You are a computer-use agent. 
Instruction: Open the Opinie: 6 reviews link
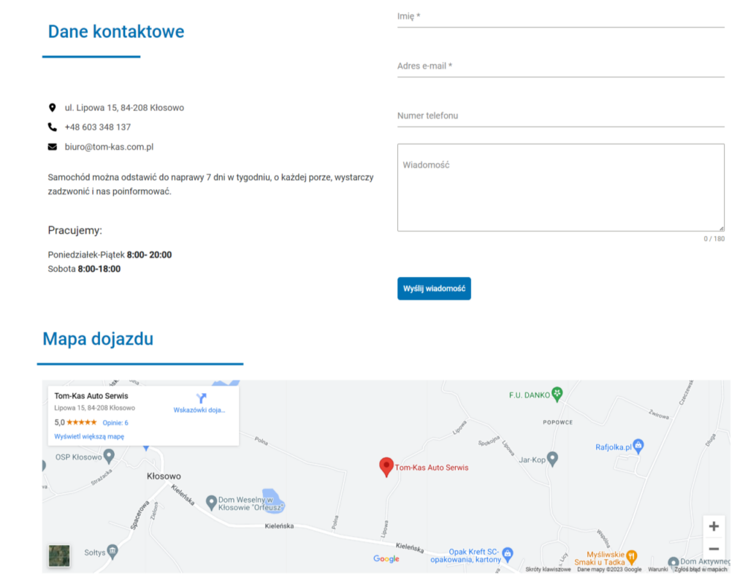(115, 422)
